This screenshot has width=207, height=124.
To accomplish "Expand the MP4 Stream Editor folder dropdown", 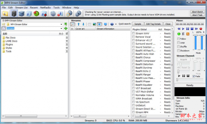I will [61, 24].
